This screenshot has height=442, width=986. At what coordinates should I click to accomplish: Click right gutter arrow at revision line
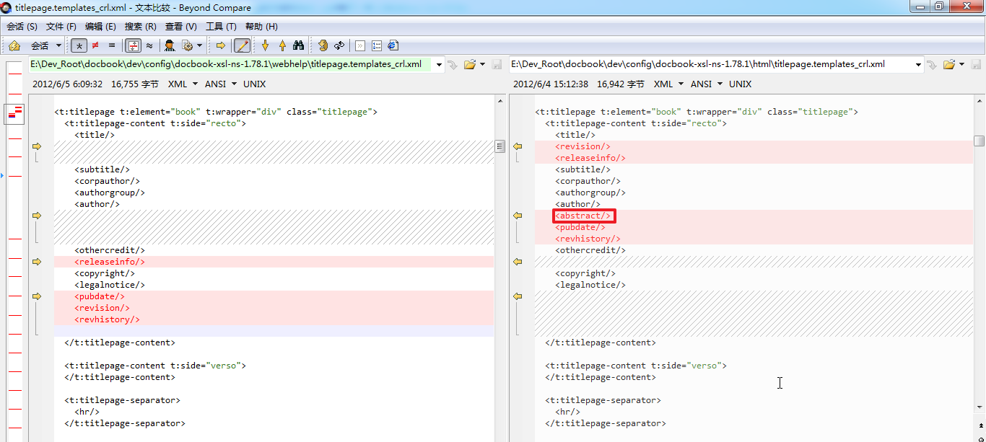(518, 146)
